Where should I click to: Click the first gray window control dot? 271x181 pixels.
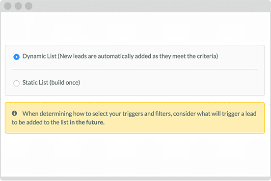point(7,6)
